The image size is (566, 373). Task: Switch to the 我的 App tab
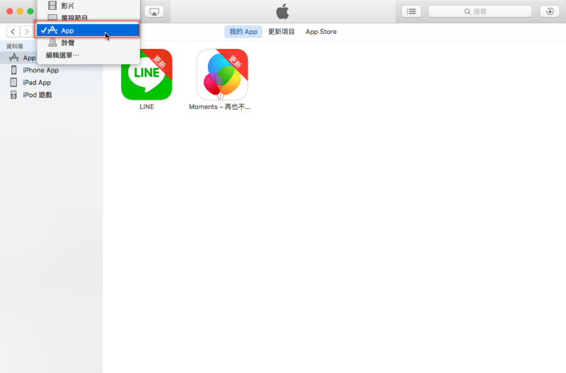243,32
